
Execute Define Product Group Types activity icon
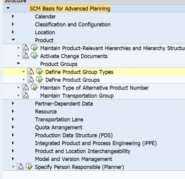tap(39, 72)
